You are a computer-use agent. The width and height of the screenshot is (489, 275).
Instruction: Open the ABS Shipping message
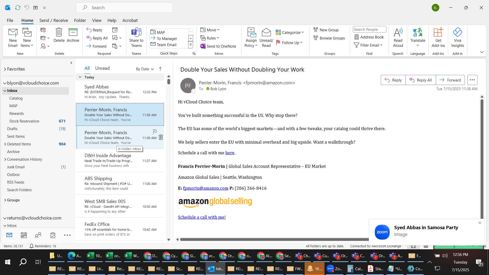[x=120, y=183]
